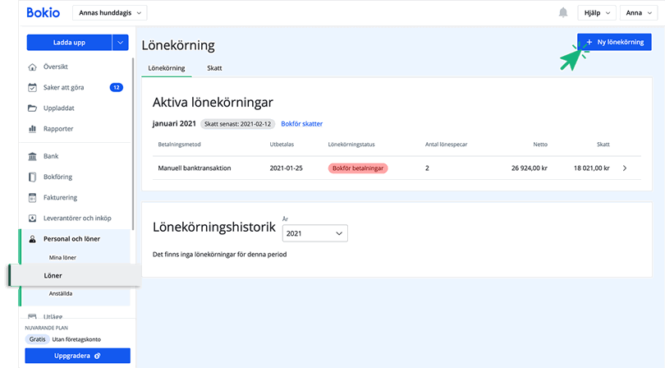This screenshot has width=665, height=368.
Task: Click the Skatt senast: 2021-02-12 tag
Action: [237, 124]
